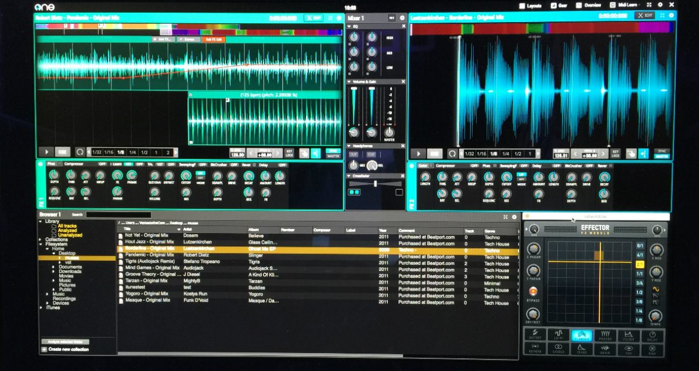Toggle Key Lock on right deck

pos(616,154)
